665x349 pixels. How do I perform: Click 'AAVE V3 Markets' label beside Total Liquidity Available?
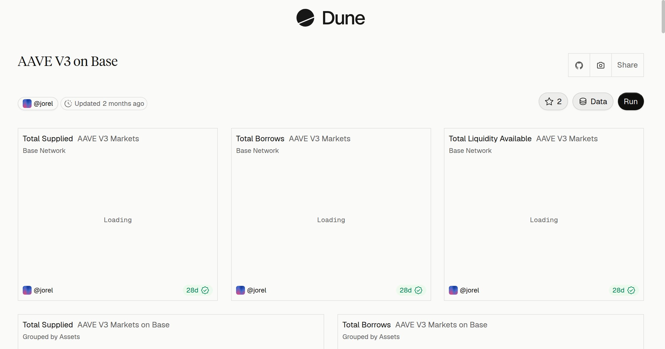[x=567, y=138]
